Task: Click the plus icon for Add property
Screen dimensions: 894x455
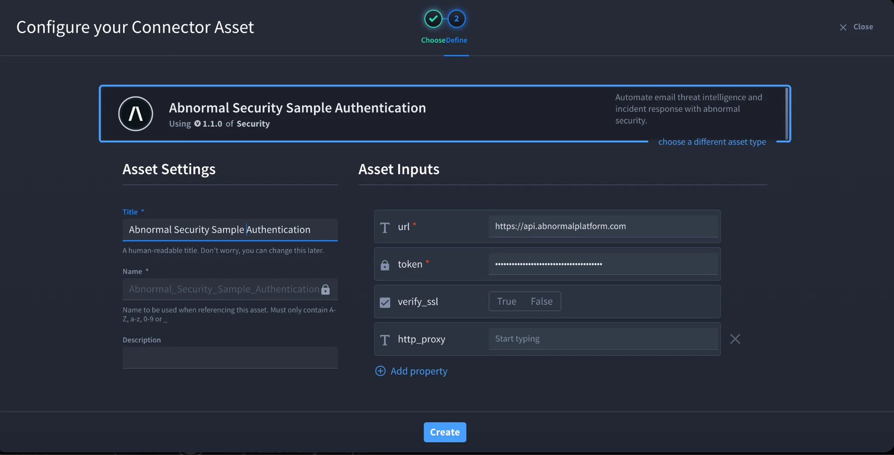Action: point(380,371)
